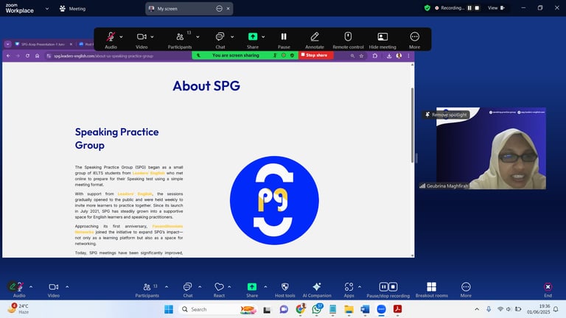Screen dimensions: 566x318
Task: Bookmark the page with star icon
Action: pyautogui.click(x=361, y=56)
